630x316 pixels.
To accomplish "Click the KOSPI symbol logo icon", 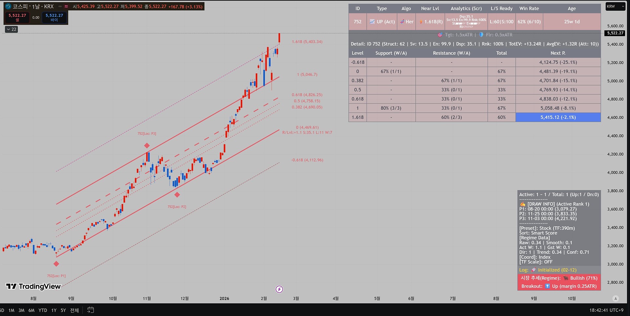I will 8,6.
